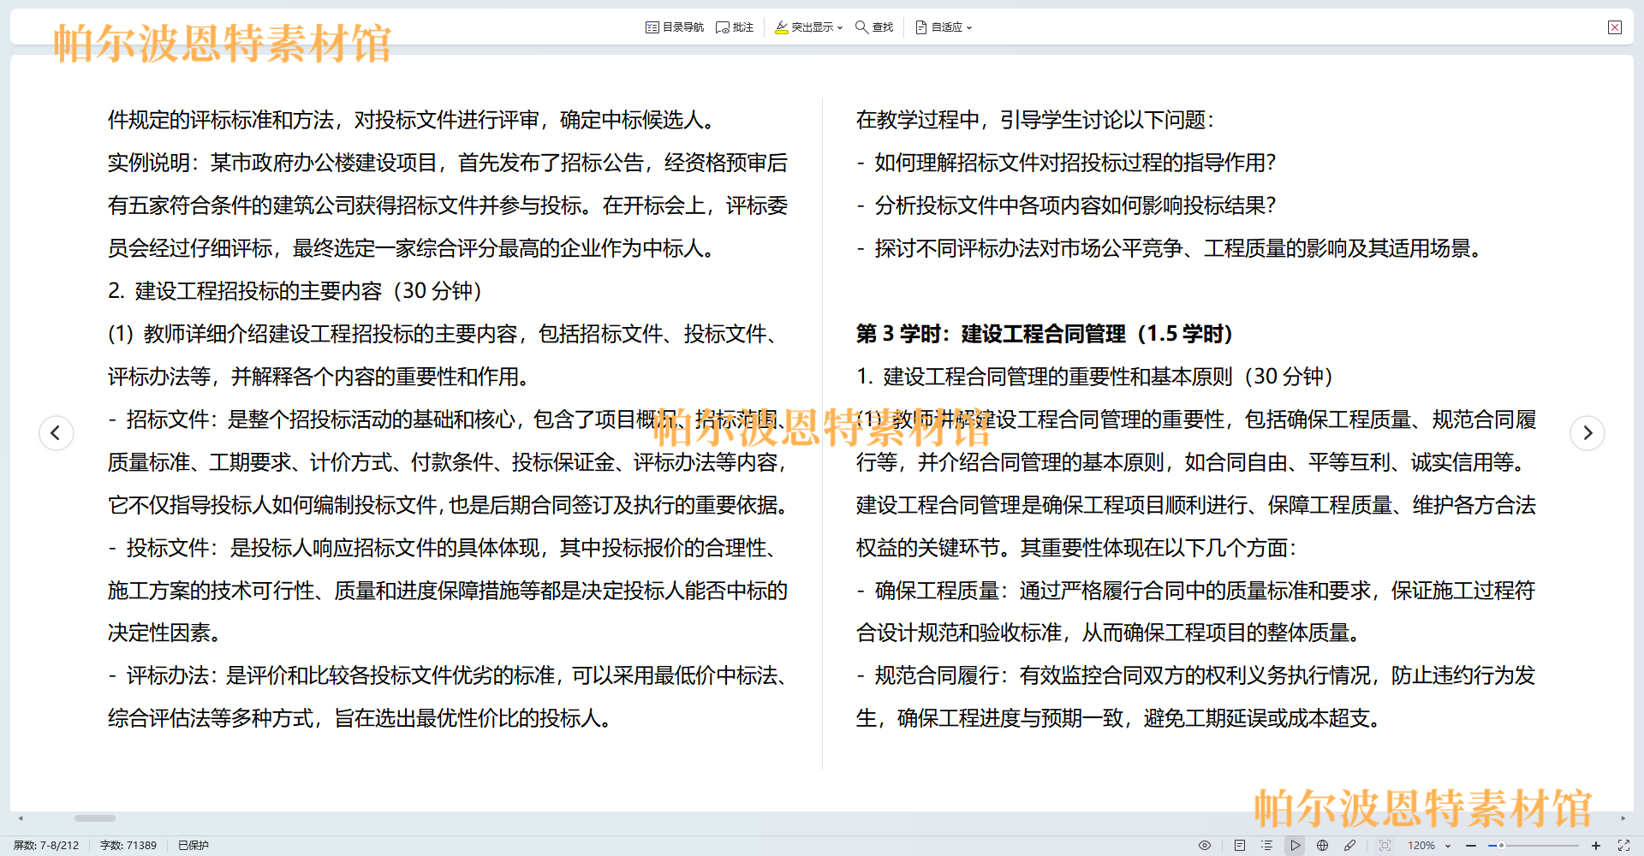Open the 目录导航 navigation pane
This screenshot has height=856, width=1644.
tap(674, 27)
